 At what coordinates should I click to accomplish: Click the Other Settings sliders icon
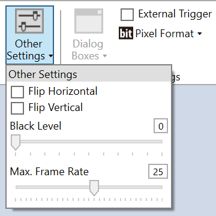(29, 21)
